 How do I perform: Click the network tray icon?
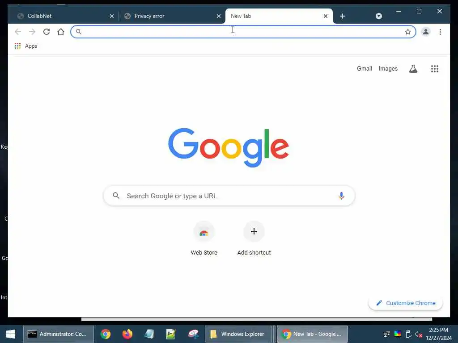[387, 334]
